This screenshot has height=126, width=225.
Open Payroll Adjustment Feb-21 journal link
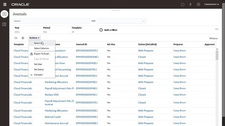59,89
